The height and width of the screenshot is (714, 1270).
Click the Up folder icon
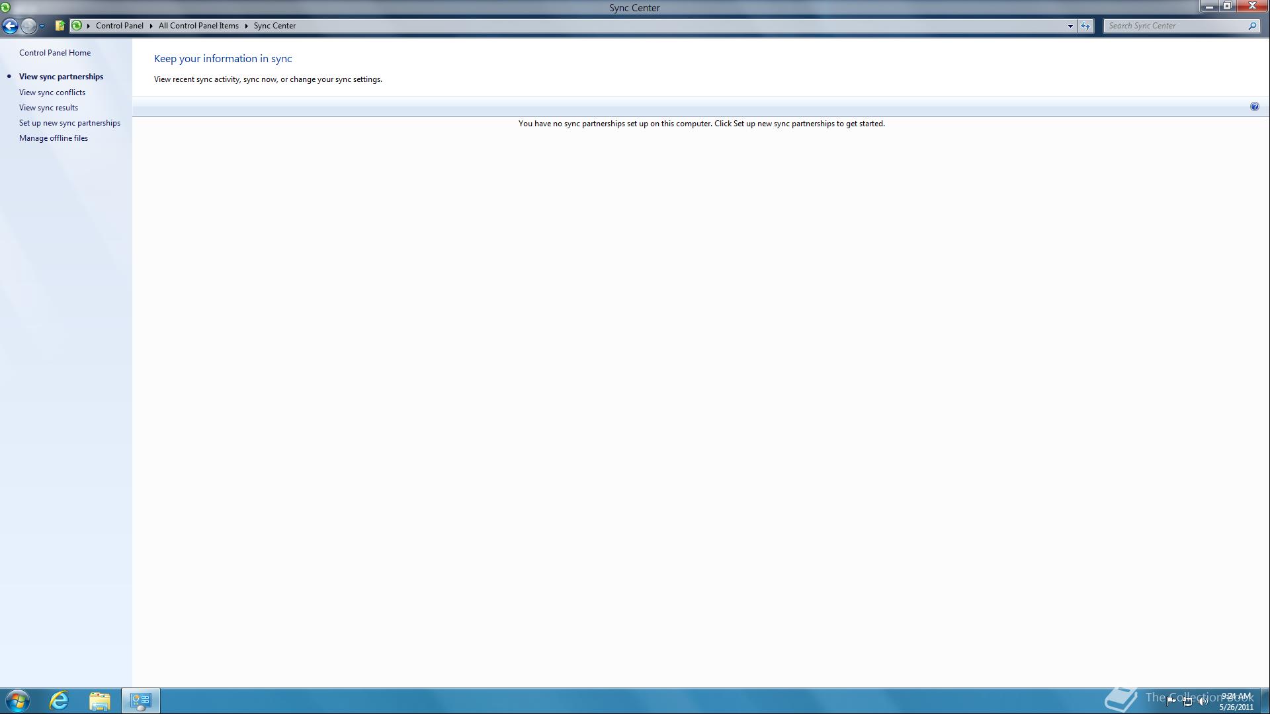60,26
